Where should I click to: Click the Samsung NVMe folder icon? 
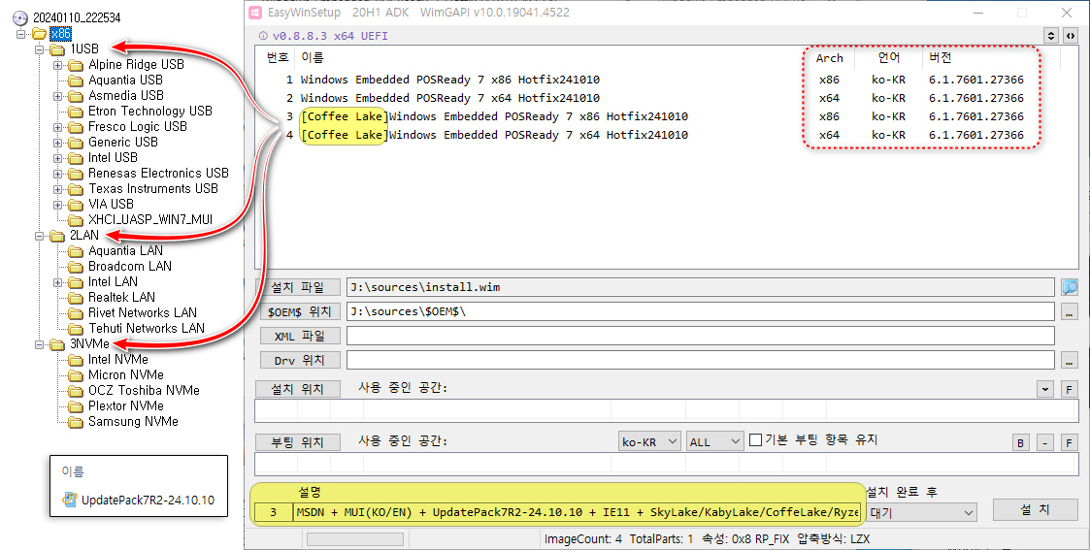pos(76,422)
